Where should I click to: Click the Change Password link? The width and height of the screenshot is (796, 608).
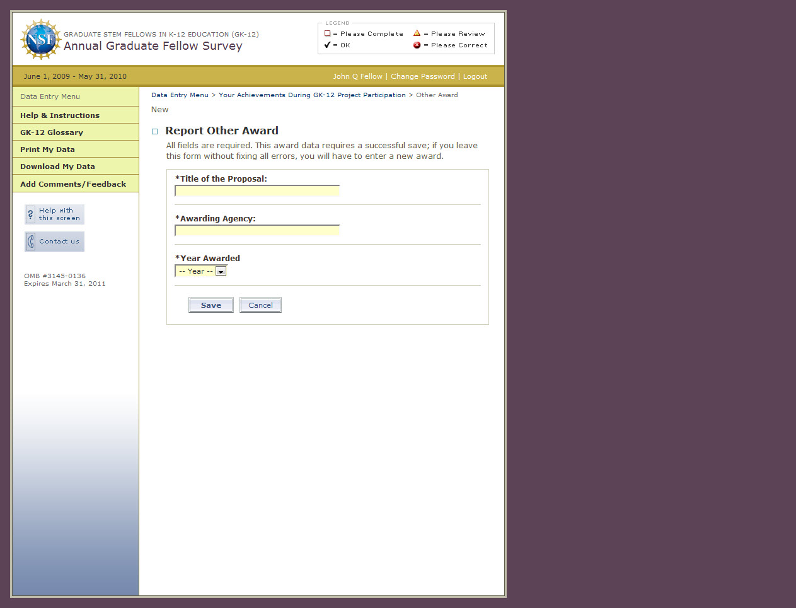(x=422, y=76)
